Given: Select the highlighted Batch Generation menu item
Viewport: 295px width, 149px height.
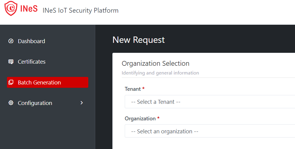Looking at the screenshot, I should click(x=39, y=82).
